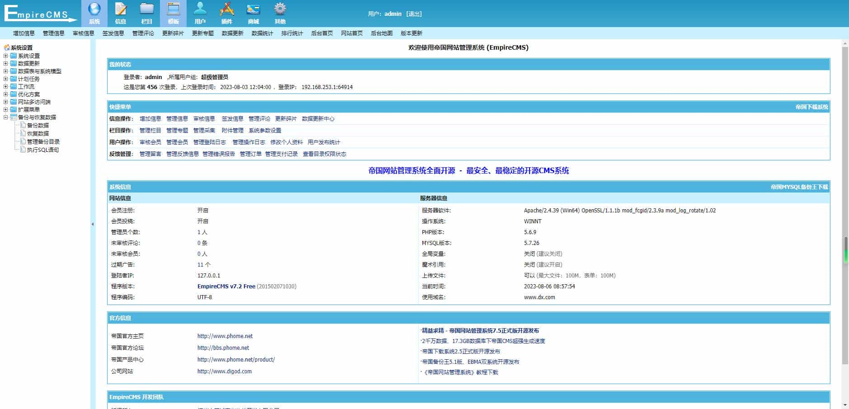Click the vertical scrollbar down arrow
This screenshot has width=849, height=409.
point(845,405)
